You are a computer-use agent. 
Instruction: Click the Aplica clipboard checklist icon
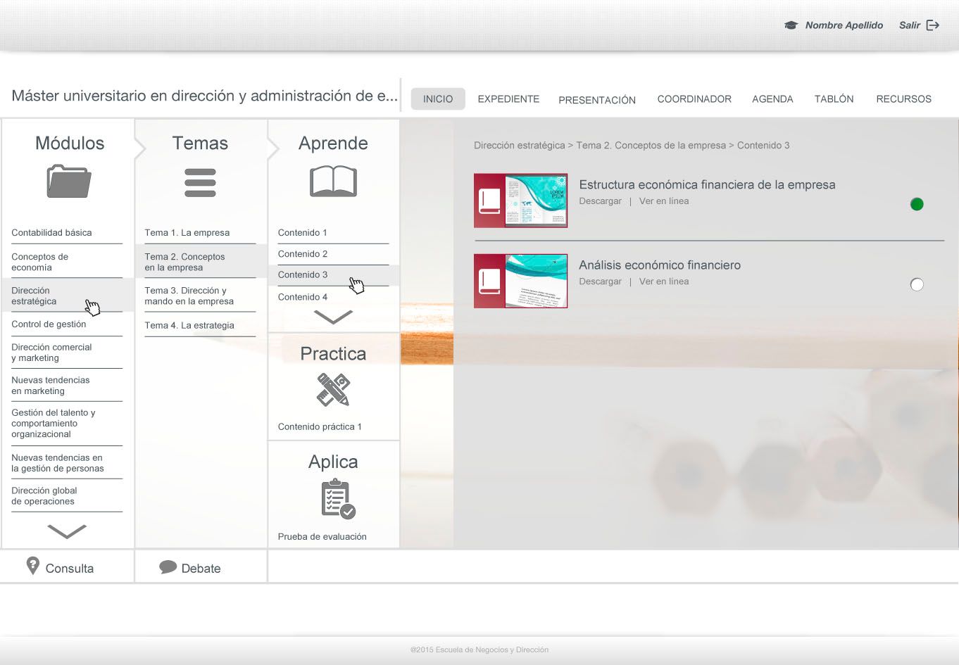(338, 499)
